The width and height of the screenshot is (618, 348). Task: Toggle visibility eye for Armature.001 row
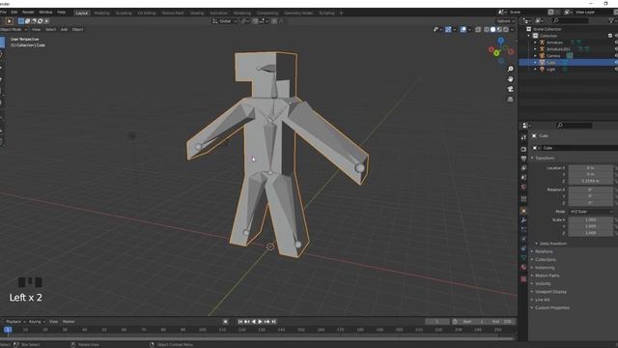(x=616, y=49)
